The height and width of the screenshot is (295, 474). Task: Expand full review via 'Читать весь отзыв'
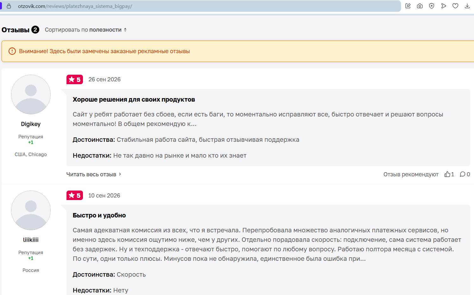(94, 174)
